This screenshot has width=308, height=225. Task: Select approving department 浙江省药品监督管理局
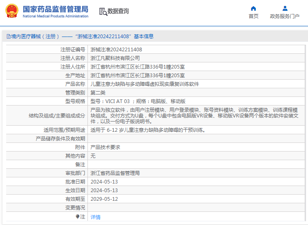coord(115,173)
